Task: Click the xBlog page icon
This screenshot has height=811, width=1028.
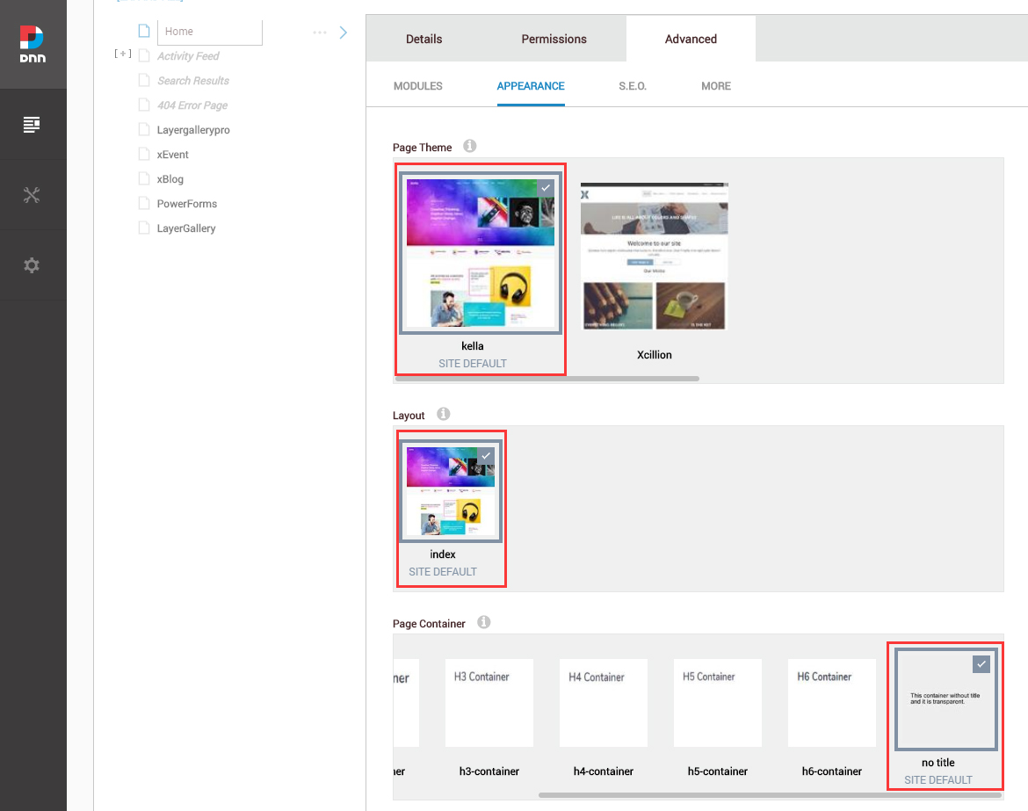Action: click(144, 178)
